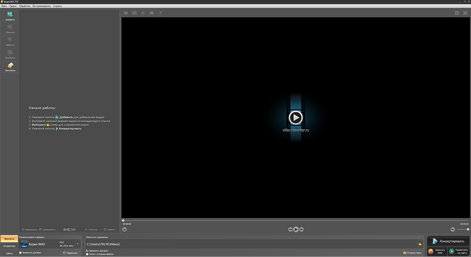Screen dimensions: 471x257
Task: Click the brightness sun icon above preview
Action: click(143, 13)
